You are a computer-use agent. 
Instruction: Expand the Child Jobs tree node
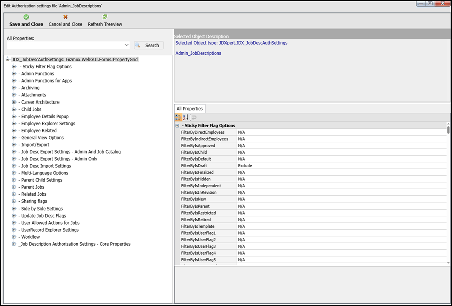(x=14, y=109)
